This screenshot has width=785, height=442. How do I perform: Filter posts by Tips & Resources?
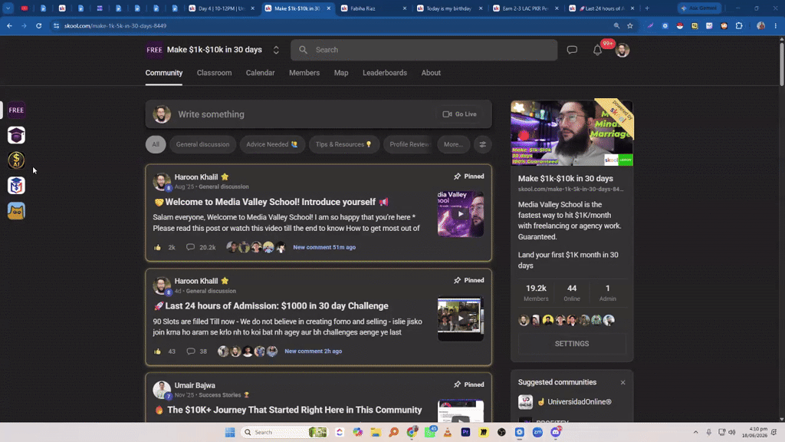[x=344, y=144]
